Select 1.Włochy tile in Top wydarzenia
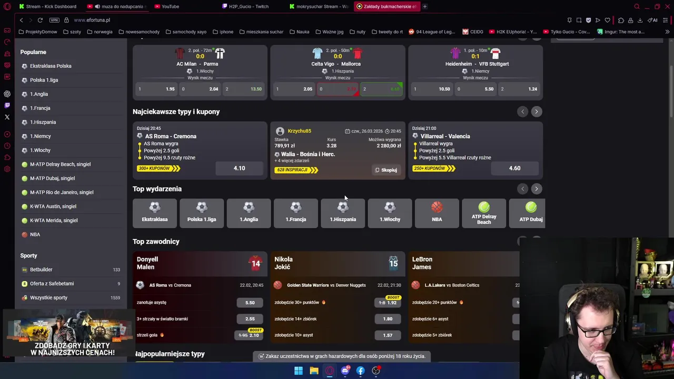 (x=390, y=213)
